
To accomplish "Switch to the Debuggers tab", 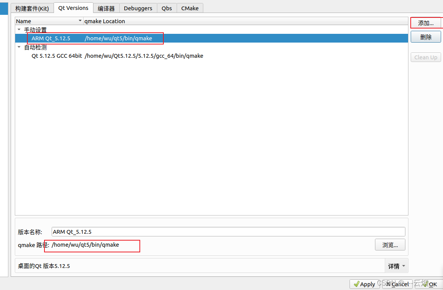I will pyautogui.click(x=138, y=8).
